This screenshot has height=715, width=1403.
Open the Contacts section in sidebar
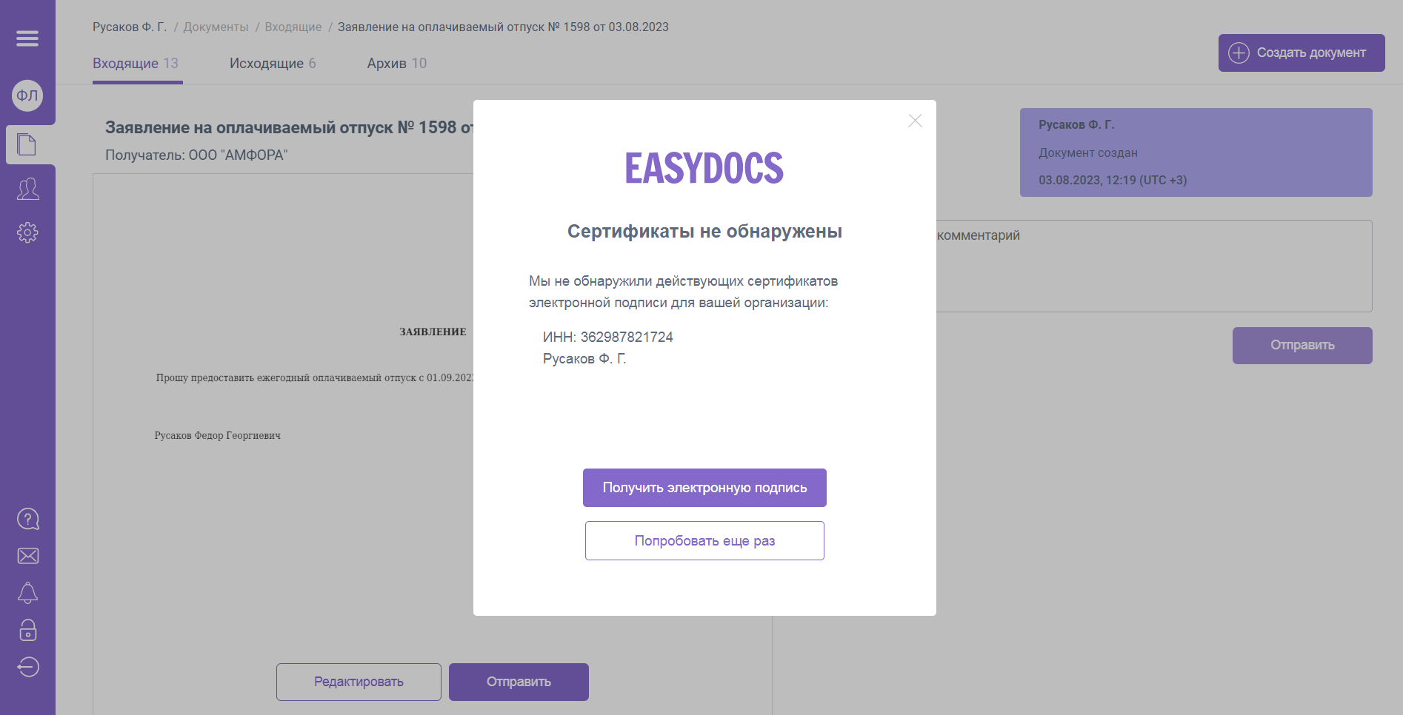(x=27, y=189)
